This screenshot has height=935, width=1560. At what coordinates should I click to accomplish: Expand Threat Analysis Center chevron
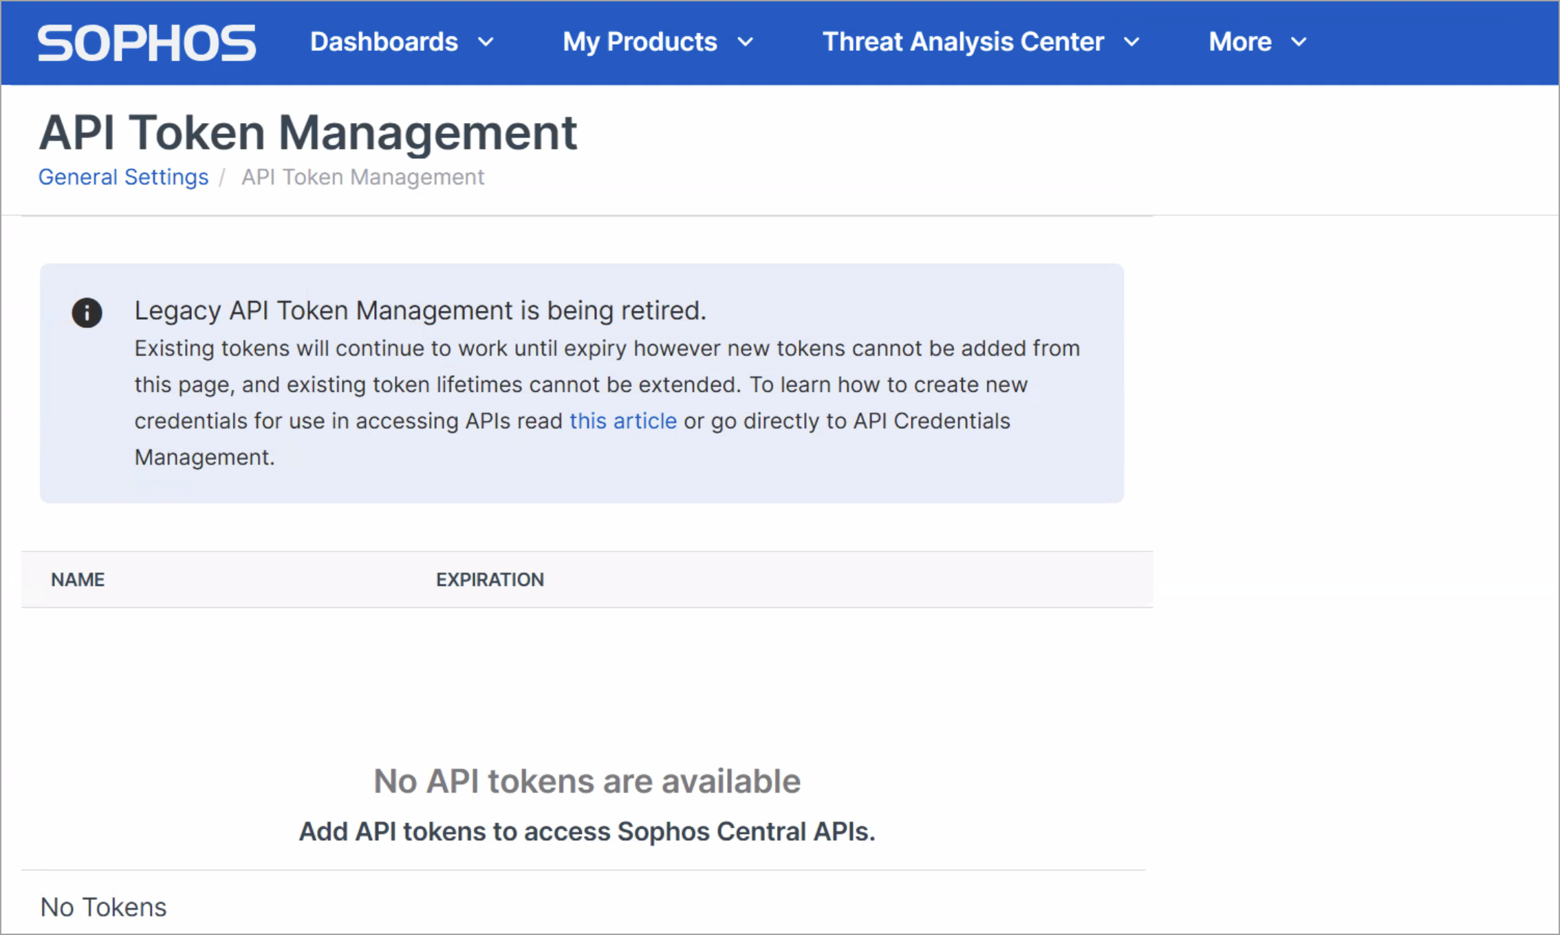point(1131,42)
